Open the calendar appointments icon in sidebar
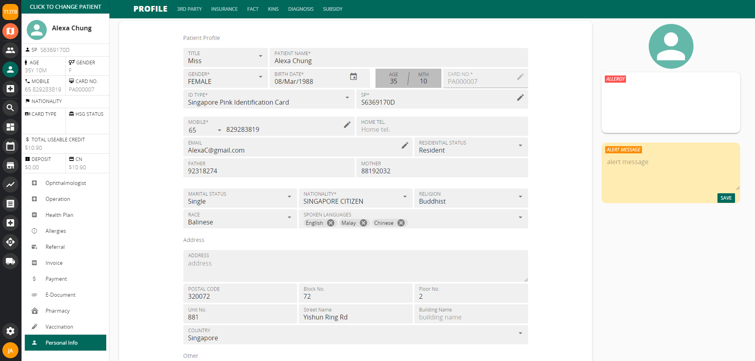Screen dimensions: 755x361 10,146
